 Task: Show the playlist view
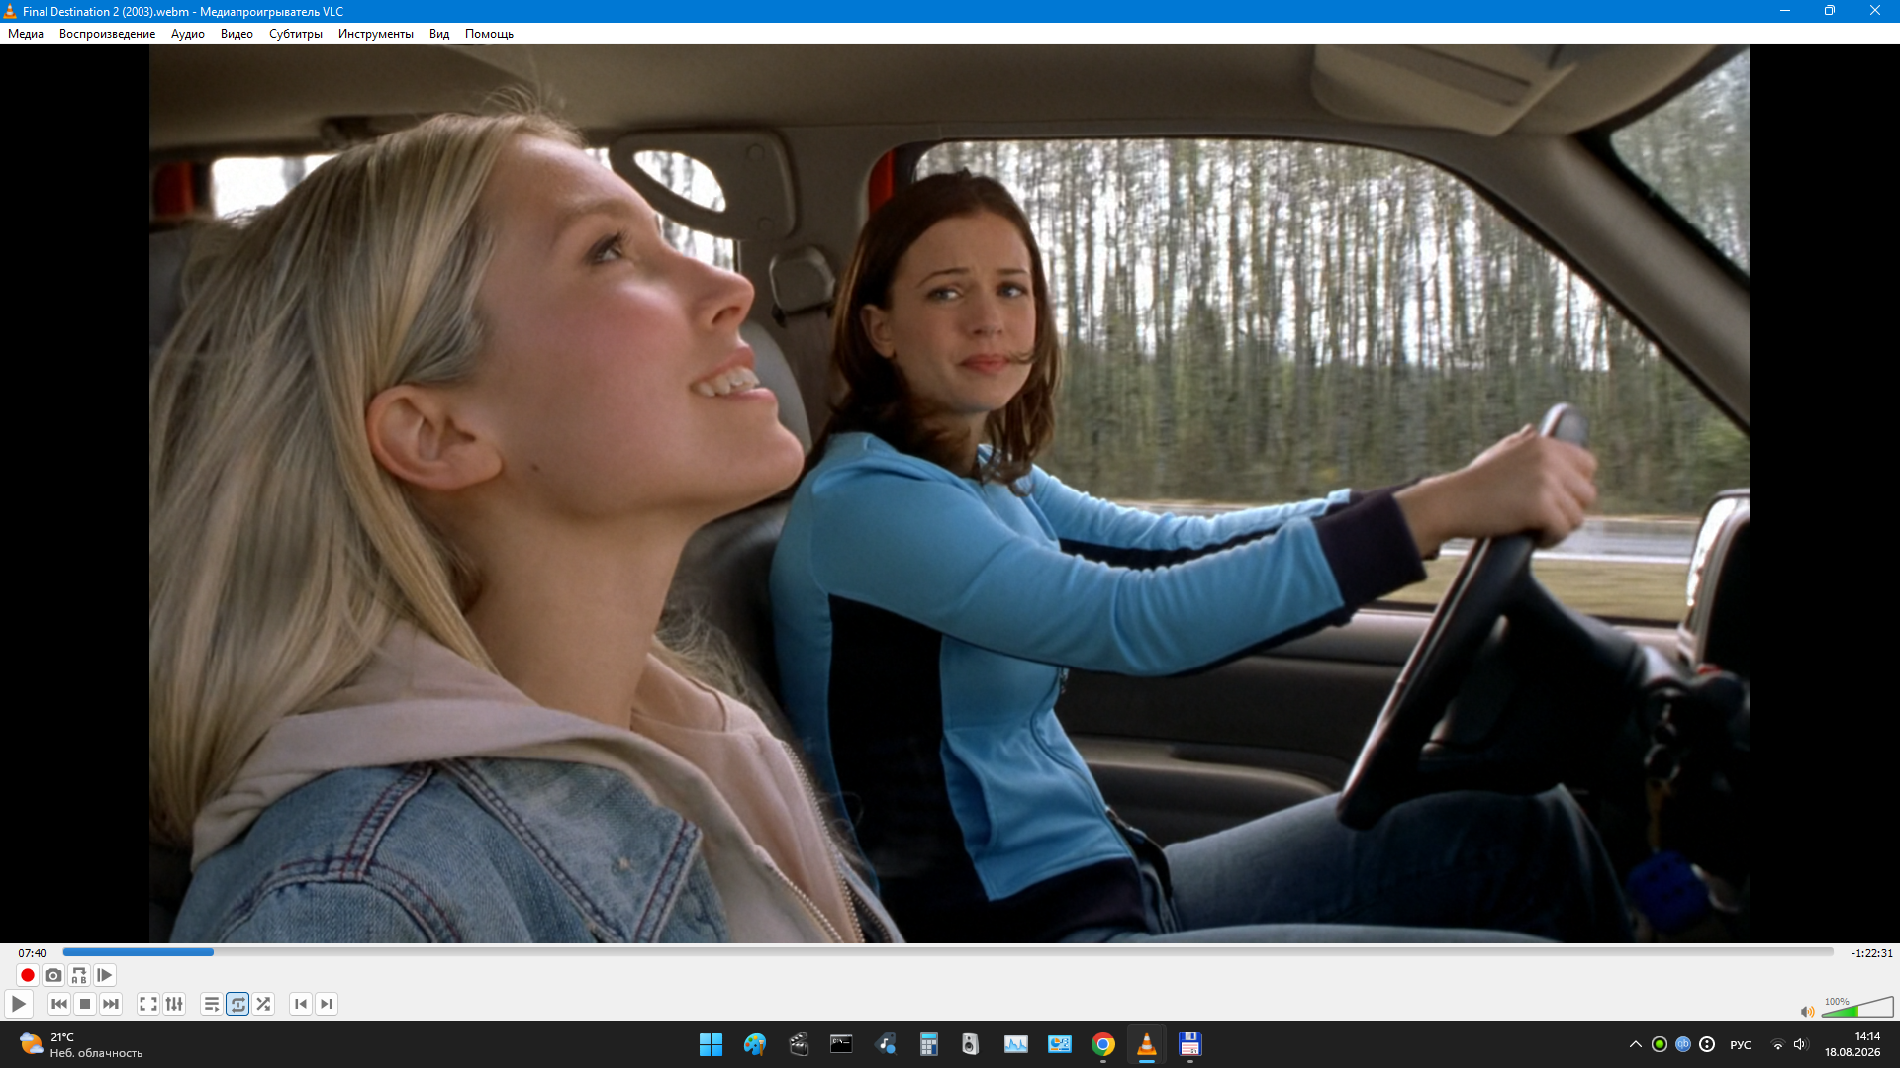(x=212, y=1004)
